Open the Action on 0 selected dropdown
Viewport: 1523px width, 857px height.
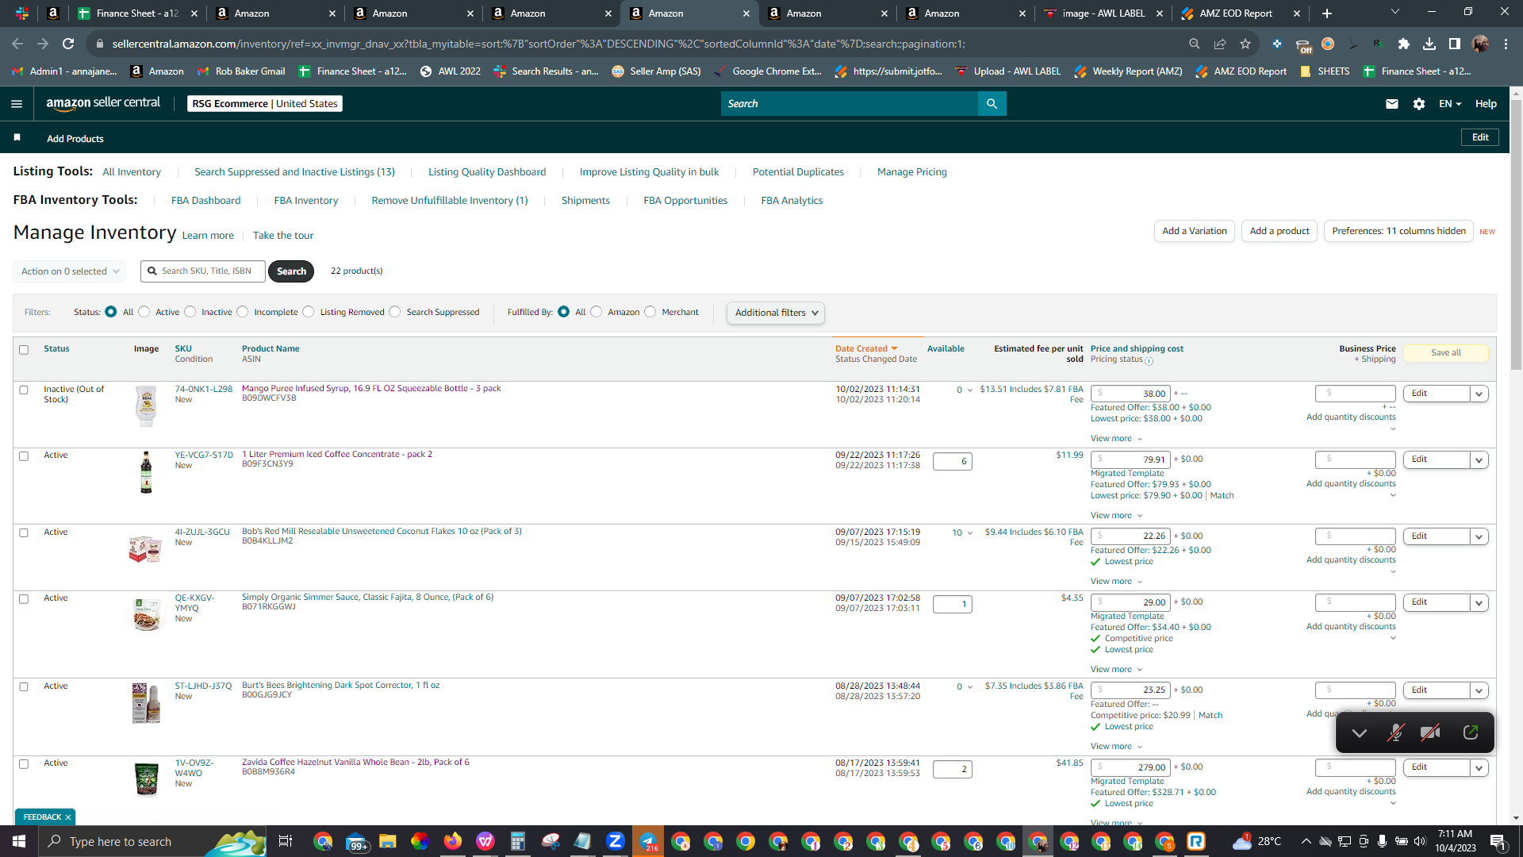(70, 271)
